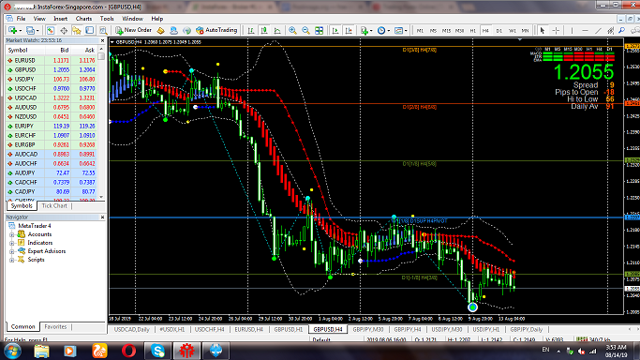This screenshot has width=640, height=360.
Task: Select the equidistant channel tool
Action: [610, 30]
